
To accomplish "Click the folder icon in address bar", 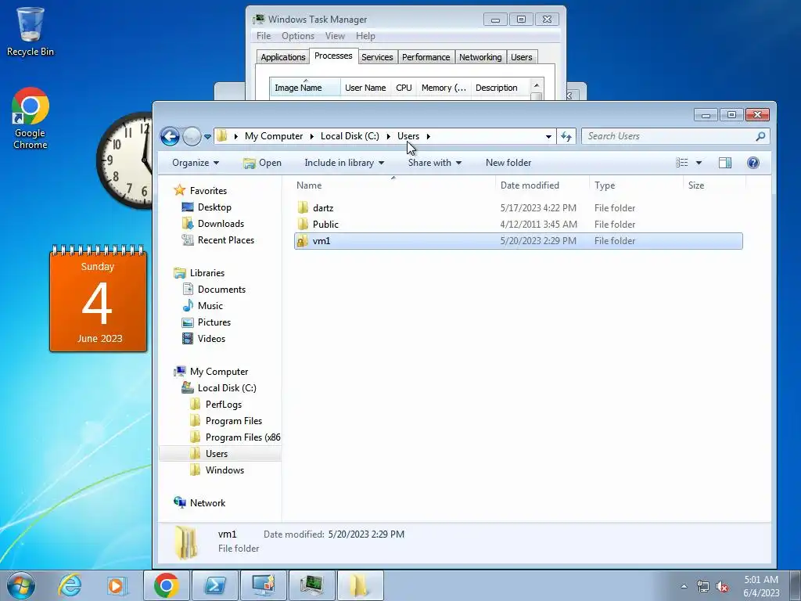I will pos(221,136).
